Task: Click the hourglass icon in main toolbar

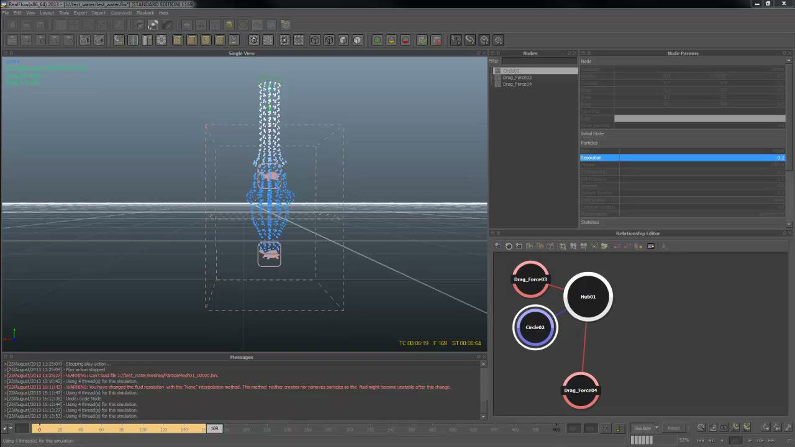Action: (x=234, y=40)
